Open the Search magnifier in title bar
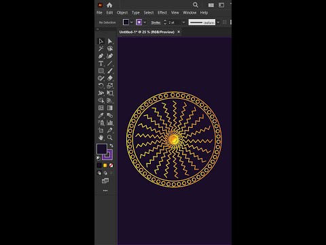This screenshot has height=245, width=326. [x=196, y=5]
